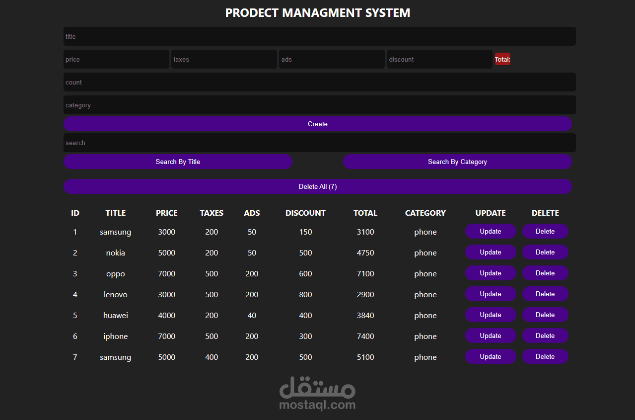Select the taxes input field
Screen dimensions: 635x420
[224, 59]
